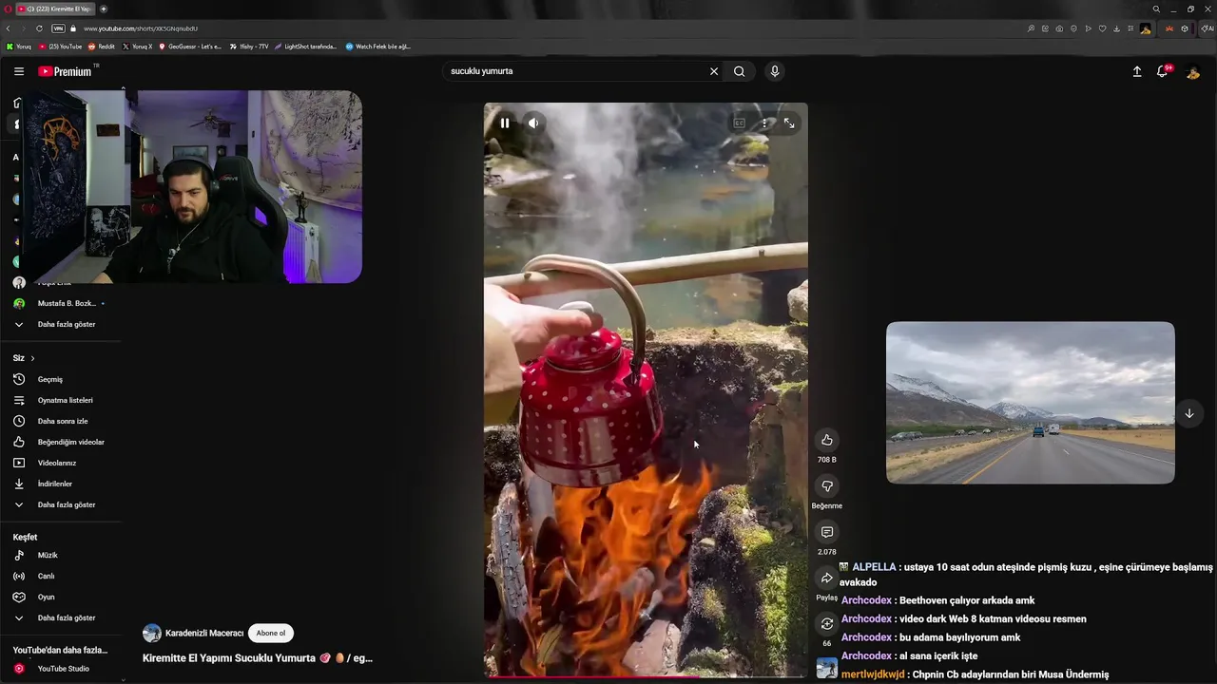
Task: Open the Shorts player three-dot menu
Action: pyautogui.click(x=764, y=123)
